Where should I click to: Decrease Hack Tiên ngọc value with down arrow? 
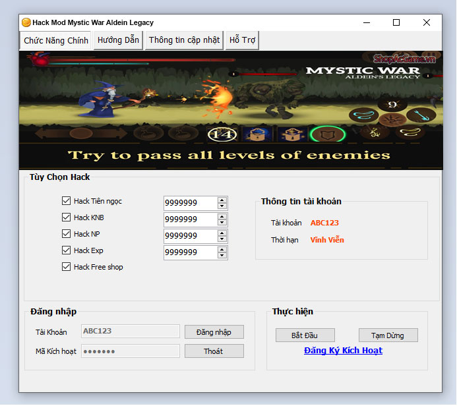pos(222,206)
